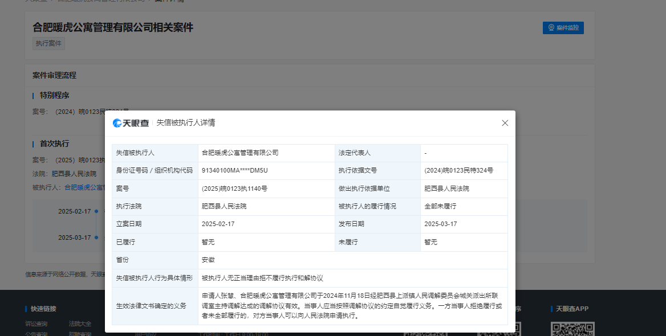Screen dimensions: 666x336
Task: Click the 特别程序 section heading
Action: pos(54,96)
